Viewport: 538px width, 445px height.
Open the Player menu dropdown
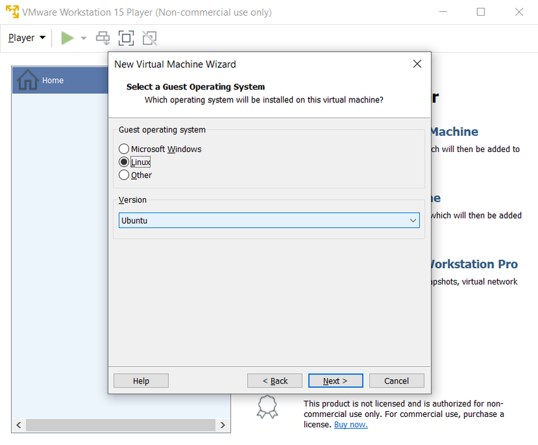pyautogui.click(x=25, y=37)
